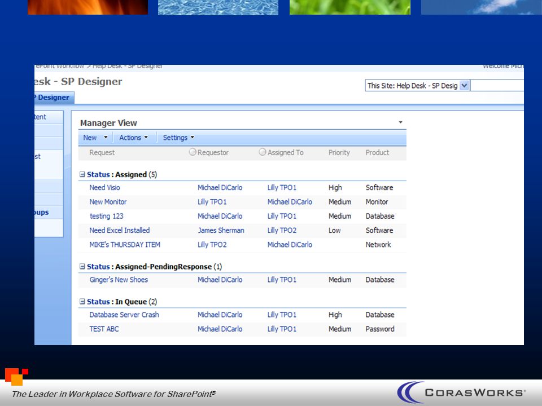Open the 'New Monitor' request
Screen dimensions: 542x406
point(108,202)
